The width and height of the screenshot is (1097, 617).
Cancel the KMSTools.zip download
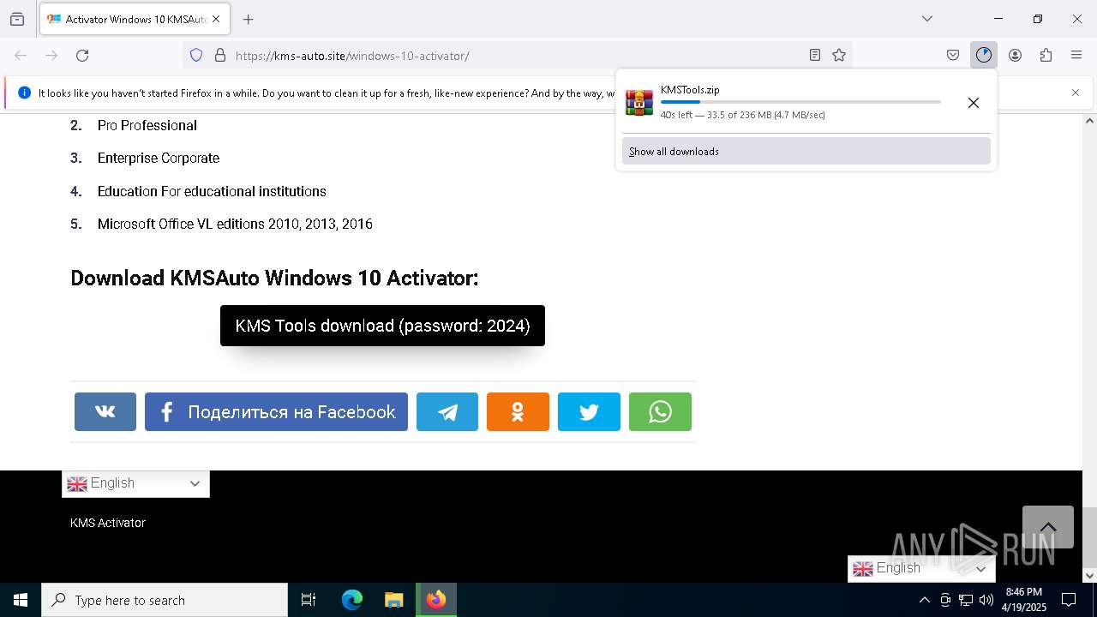pyautogui.click(x=974, y=103)
